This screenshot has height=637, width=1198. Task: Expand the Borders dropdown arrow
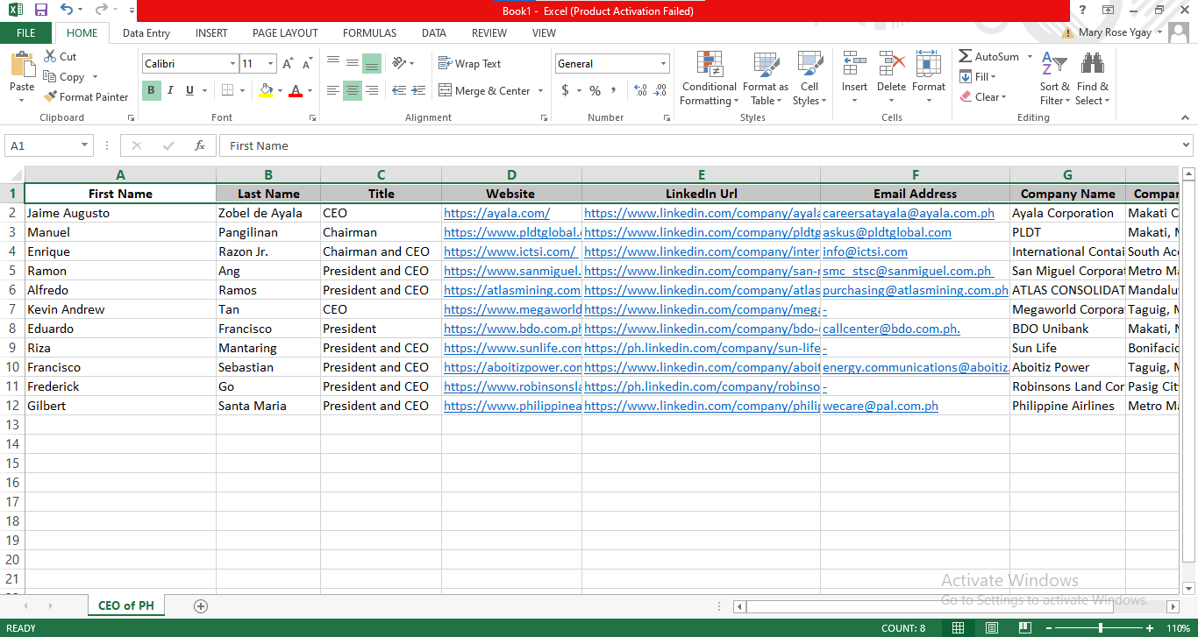point(242,90)
